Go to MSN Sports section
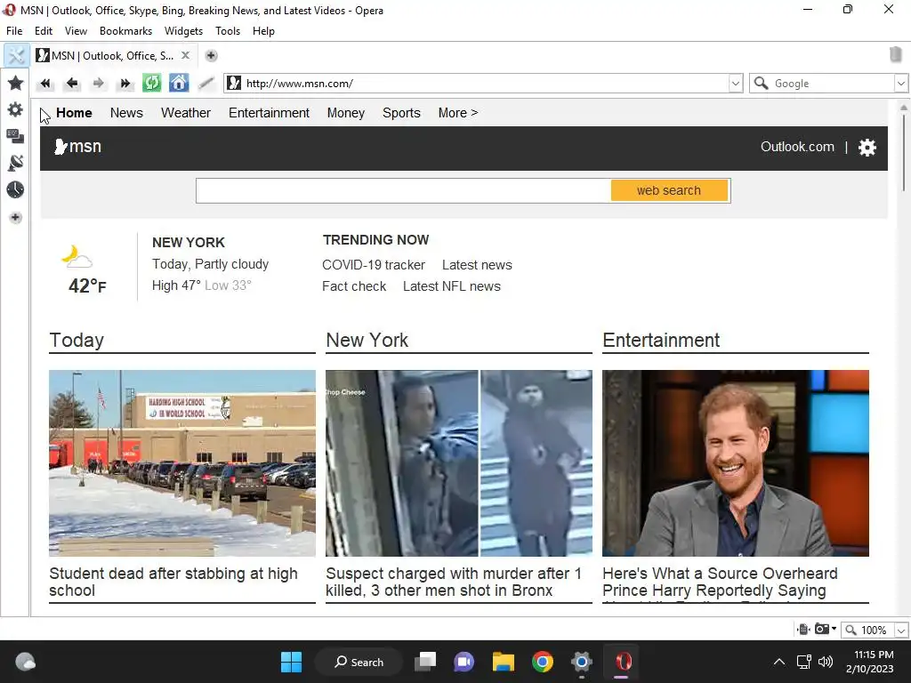This screenshot has width=911, height=683. click(x=401, y=113)
